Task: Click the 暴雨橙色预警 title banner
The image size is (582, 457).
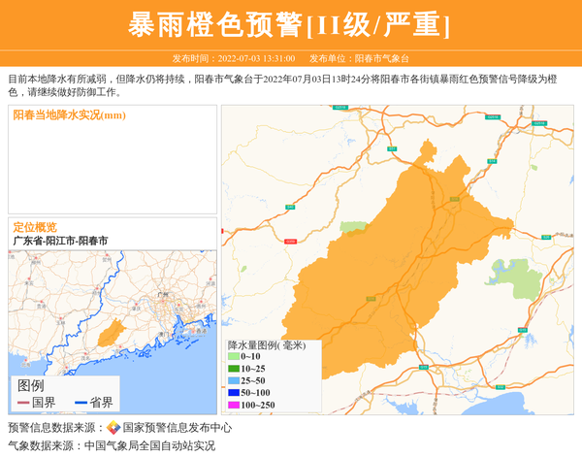Action: 290,25
